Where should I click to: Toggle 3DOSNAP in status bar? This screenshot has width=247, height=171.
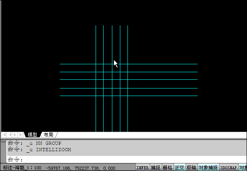pyautogui.click(x=229, y=168)
